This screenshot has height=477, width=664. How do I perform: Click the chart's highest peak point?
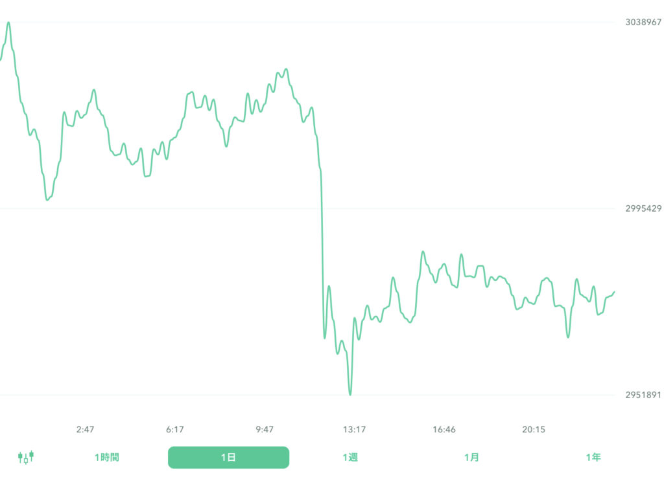(x=8, y=23)
